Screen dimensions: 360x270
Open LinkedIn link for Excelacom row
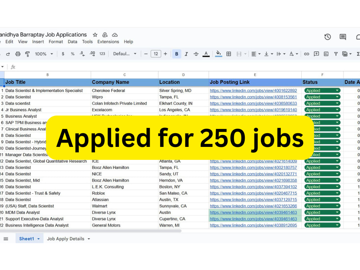253,110
